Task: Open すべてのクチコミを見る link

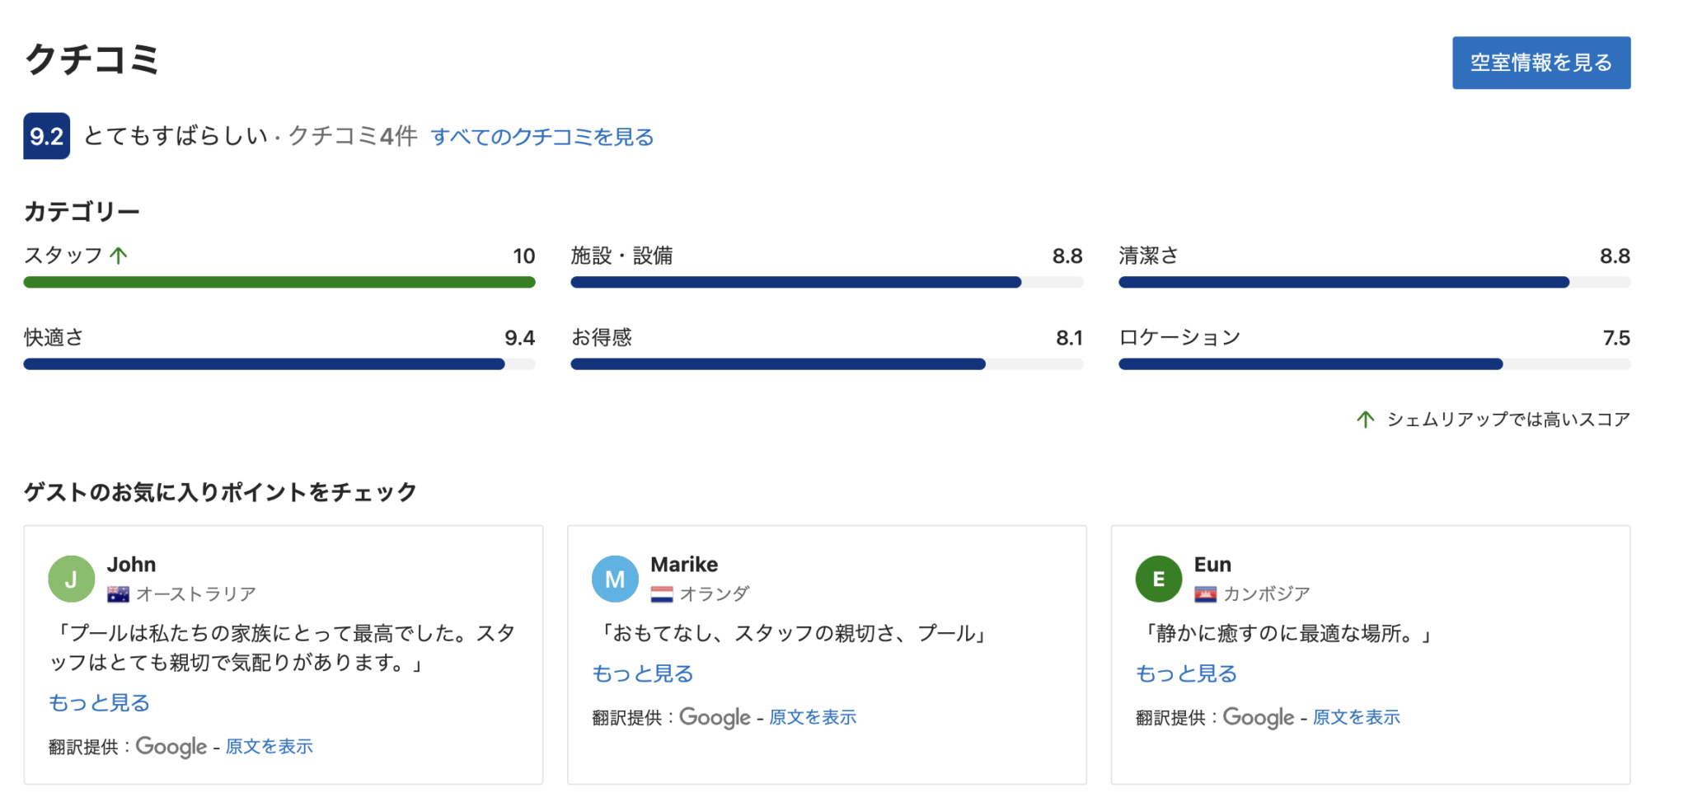Action: point(542,137)
